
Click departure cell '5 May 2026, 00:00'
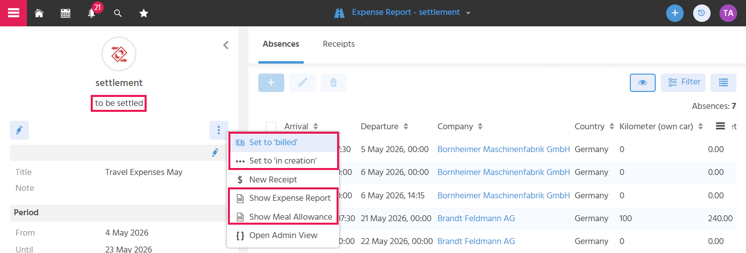[x=394, y=149]
